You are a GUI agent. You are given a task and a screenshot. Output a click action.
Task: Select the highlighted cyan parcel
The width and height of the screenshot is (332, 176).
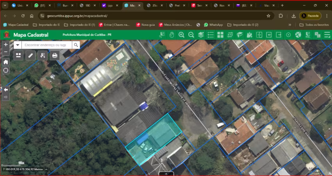point(154,139)
